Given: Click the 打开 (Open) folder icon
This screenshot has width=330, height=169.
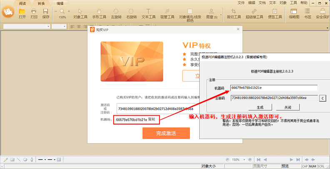Looking at the screenshot, I should (x=22, y=13).
